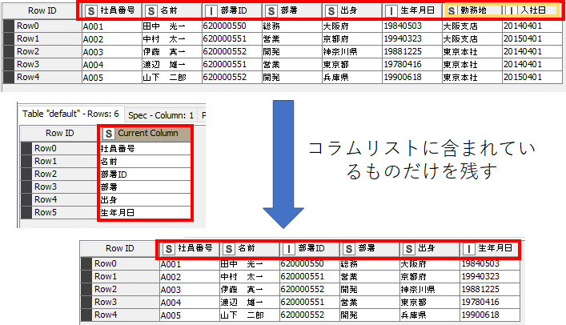Click the integer type icon beside 部署ID in the upper table
Viewport: 566px width, 325px height.
pos(211,11)
